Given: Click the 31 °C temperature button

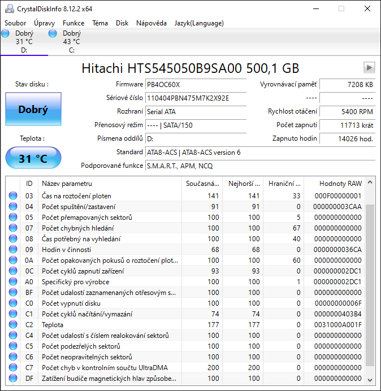Looking at the screenshot, I should 33,159.
